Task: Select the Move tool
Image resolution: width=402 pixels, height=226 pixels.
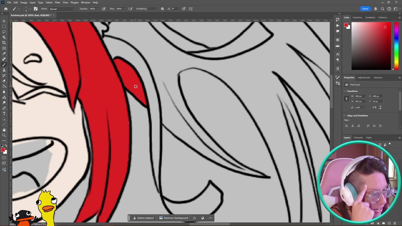Action: (x=4, y=21)
